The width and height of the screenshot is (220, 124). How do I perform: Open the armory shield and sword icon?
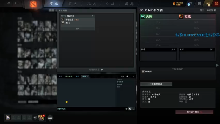[199, 3]
